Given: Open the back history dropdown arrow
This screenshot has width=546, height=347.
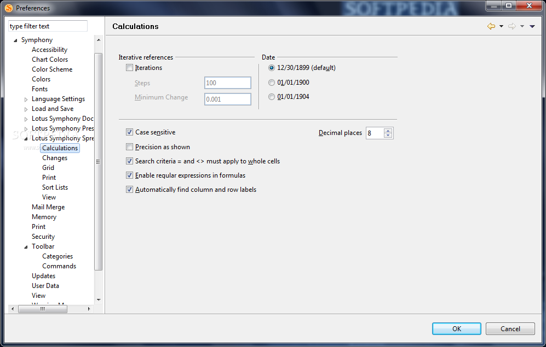Looking at the screenshot, I should (502, 26).
